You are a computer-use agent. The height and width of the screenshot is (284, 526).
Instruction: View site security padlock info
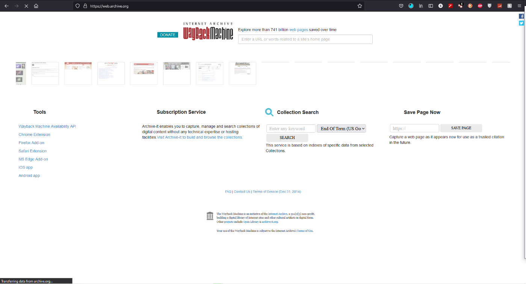tap(85, 6)
